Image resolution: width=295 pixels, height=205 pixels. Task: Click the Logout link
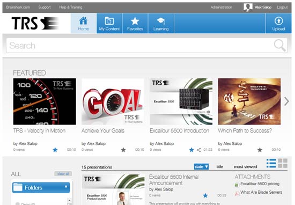point(282,7)
